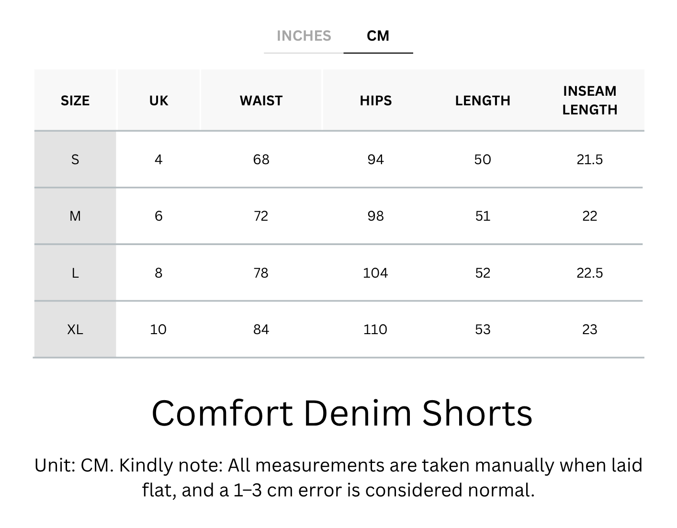Click the WAIST column header
The height and width of the screenshot is (528, 677).
tap(261, 101)
